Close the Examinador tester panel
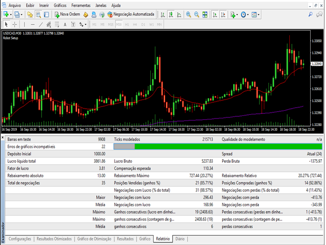The width and height of the screenshot is (326, 245). [3, 137]
